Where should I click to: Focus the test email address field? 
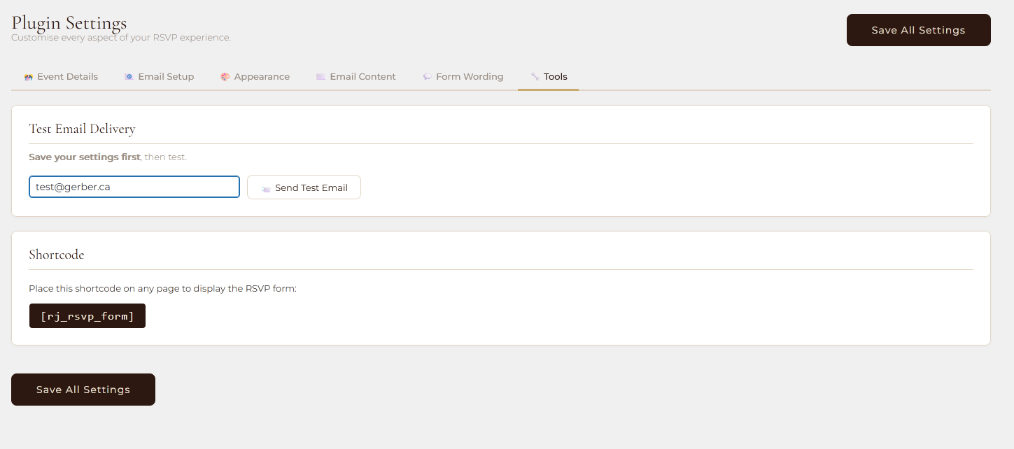(134, 187)
